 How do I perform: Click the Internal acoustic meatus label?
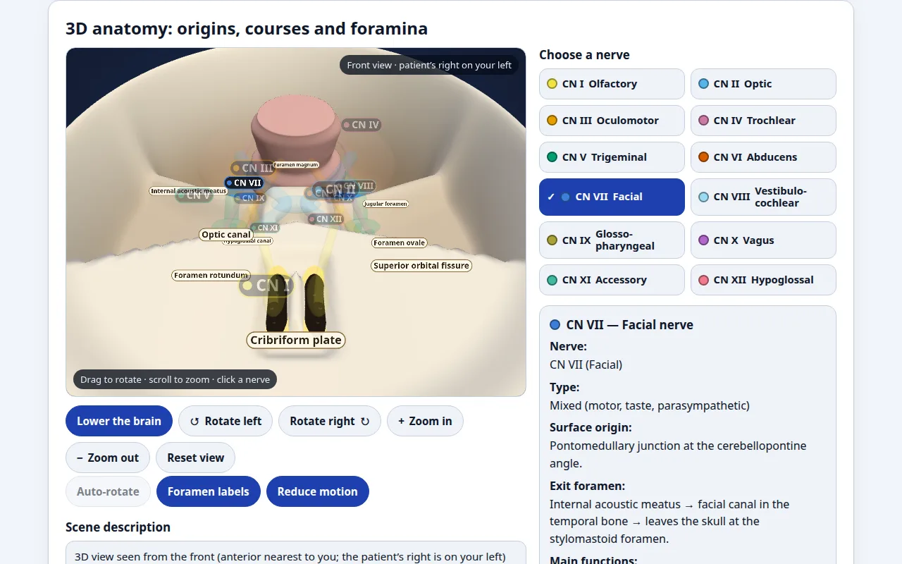click(189, 191)
